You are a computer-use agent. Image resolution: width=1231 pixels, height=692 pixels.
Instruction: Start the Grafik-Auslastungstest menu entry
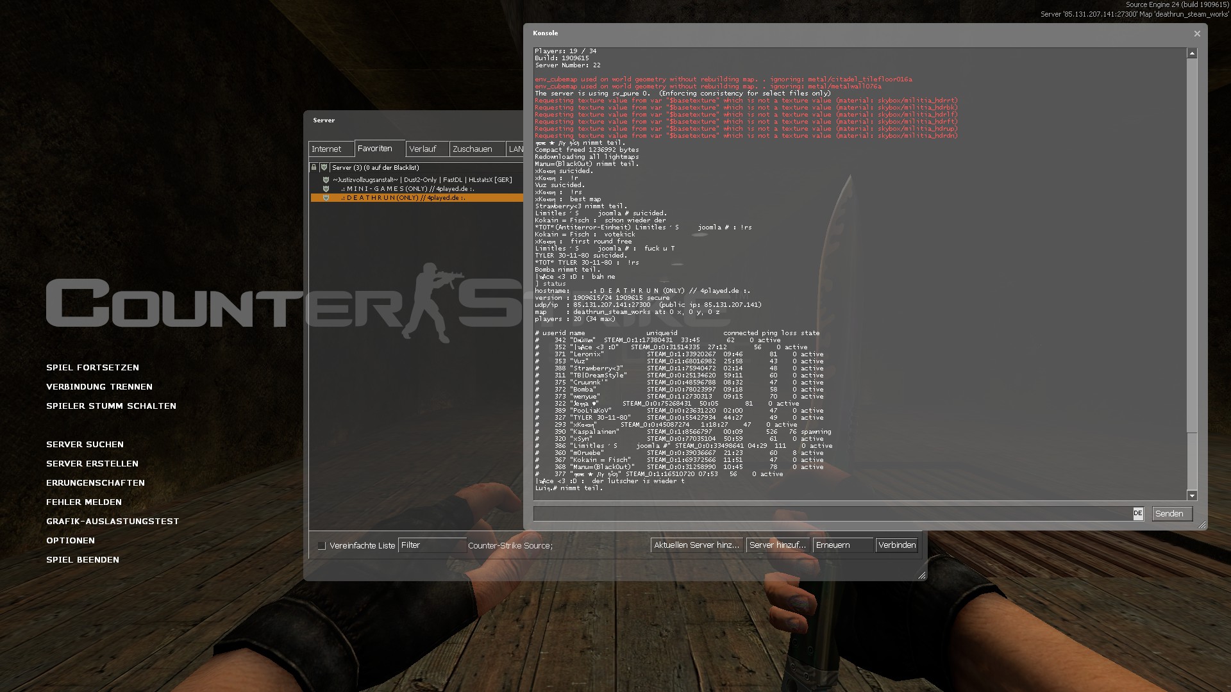113,522
